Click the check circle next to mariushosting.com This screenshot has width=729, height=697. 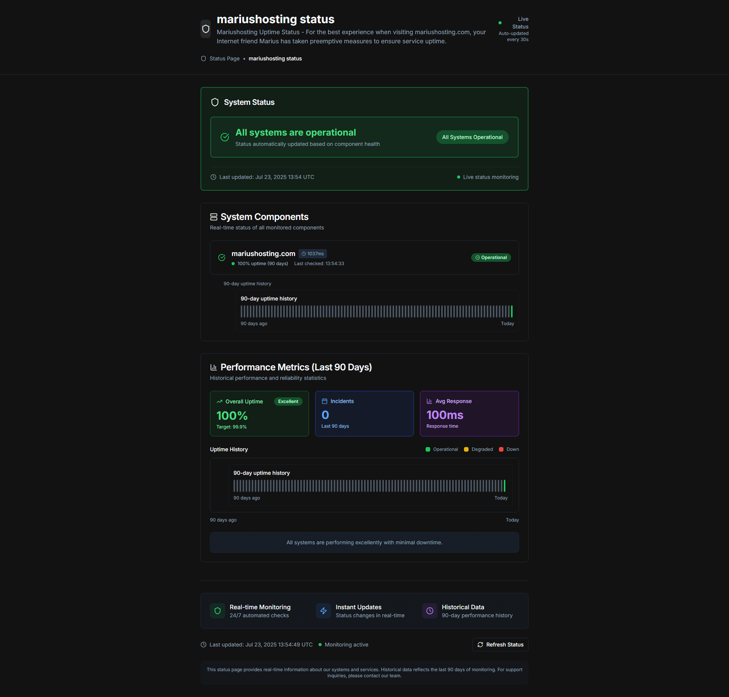click(222, 258)
